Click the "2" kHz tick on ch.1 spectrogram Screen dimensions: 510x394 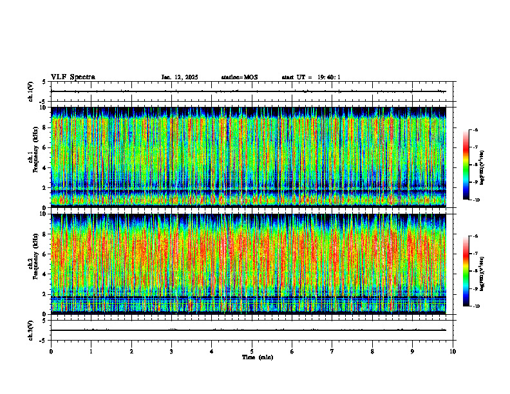45,188
